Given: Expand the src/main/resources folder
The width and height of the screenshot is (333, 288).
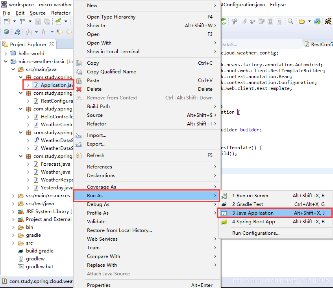Looking at the screenshot, I should tap(13, 196).
